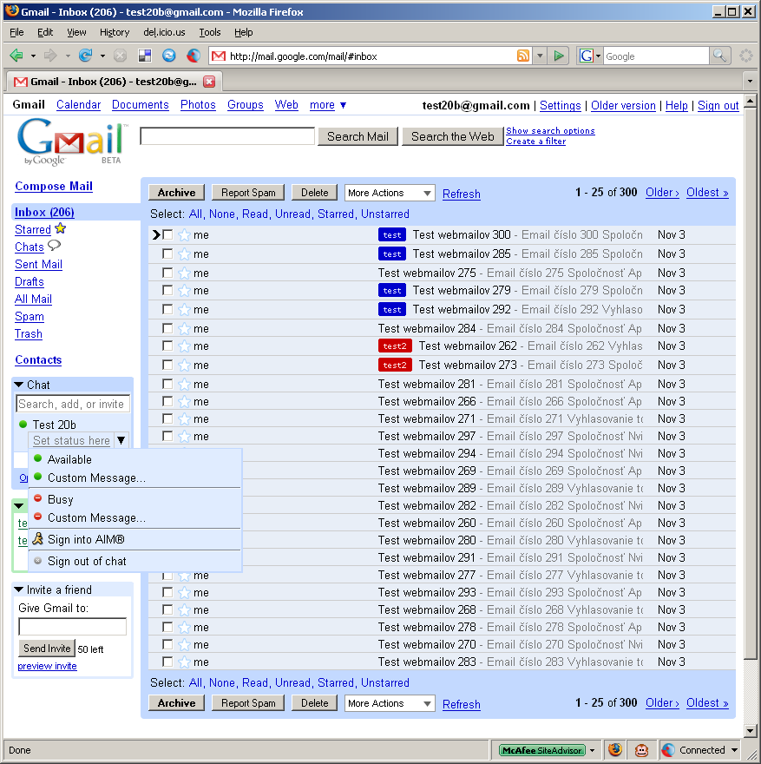
Task: Open the Tools menu
Action: [x=210, y=32]
